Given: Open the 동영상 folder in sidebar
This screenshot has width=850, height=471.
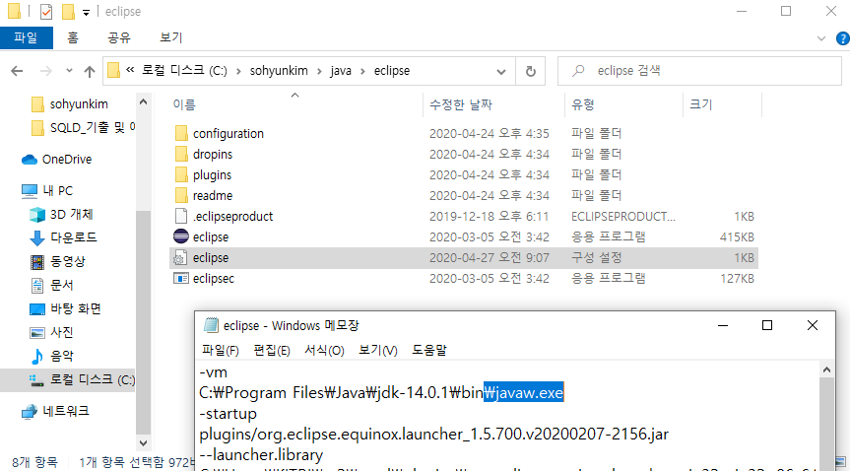Looking at the screenshot, I should click(x=57, y=261).
